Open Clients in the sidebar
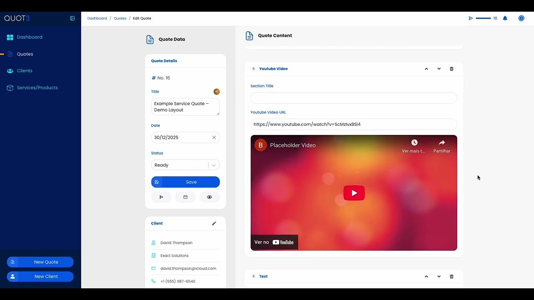This screenshot has height=300, width=534. (x=25, y=71)
